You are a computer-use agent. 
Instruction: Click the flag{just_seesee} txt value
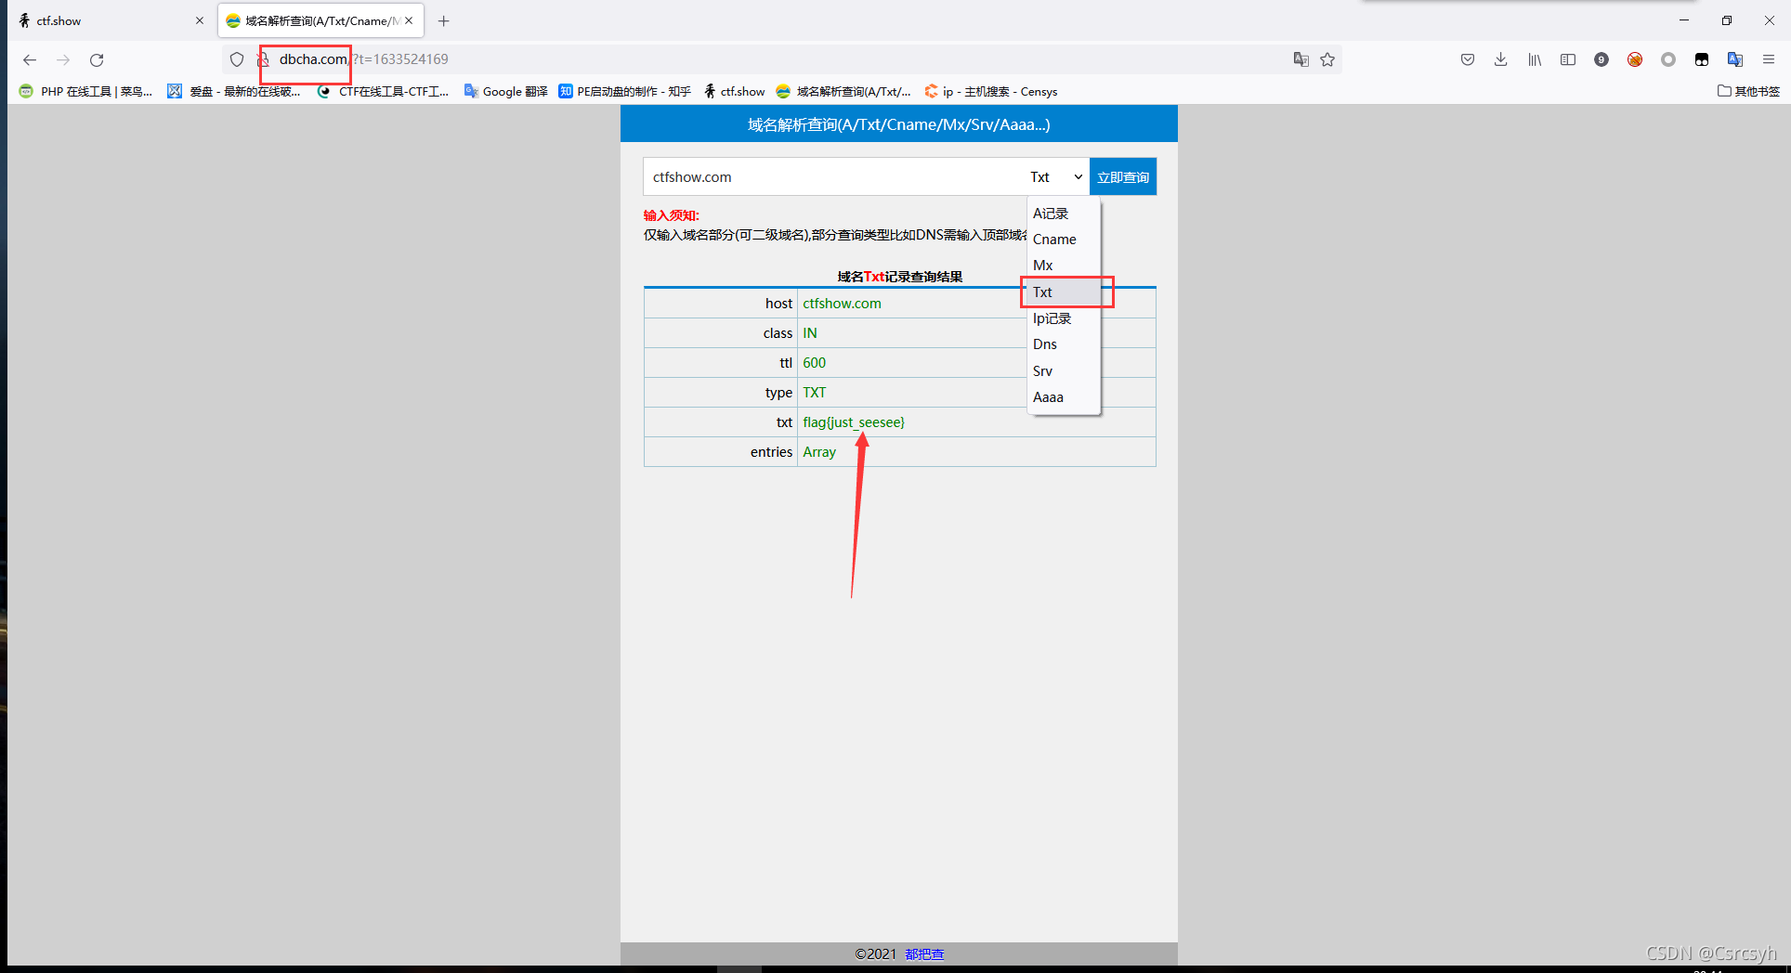(x=854, y=422)
